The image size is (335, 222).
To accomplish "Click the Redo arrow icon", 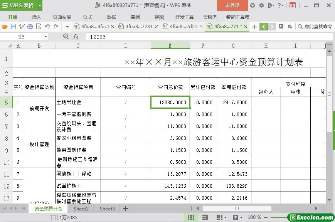I will (x=56, y=27).
